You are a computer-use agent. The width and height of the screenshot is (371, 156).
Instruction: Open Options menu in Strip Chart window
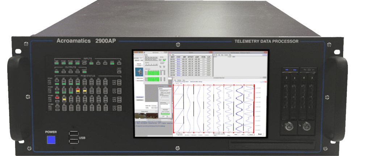pyautogui.click(x=179, y=80)
